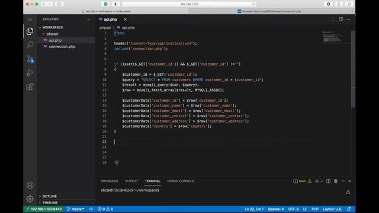Open the application hamburger menu

(30, 20)
